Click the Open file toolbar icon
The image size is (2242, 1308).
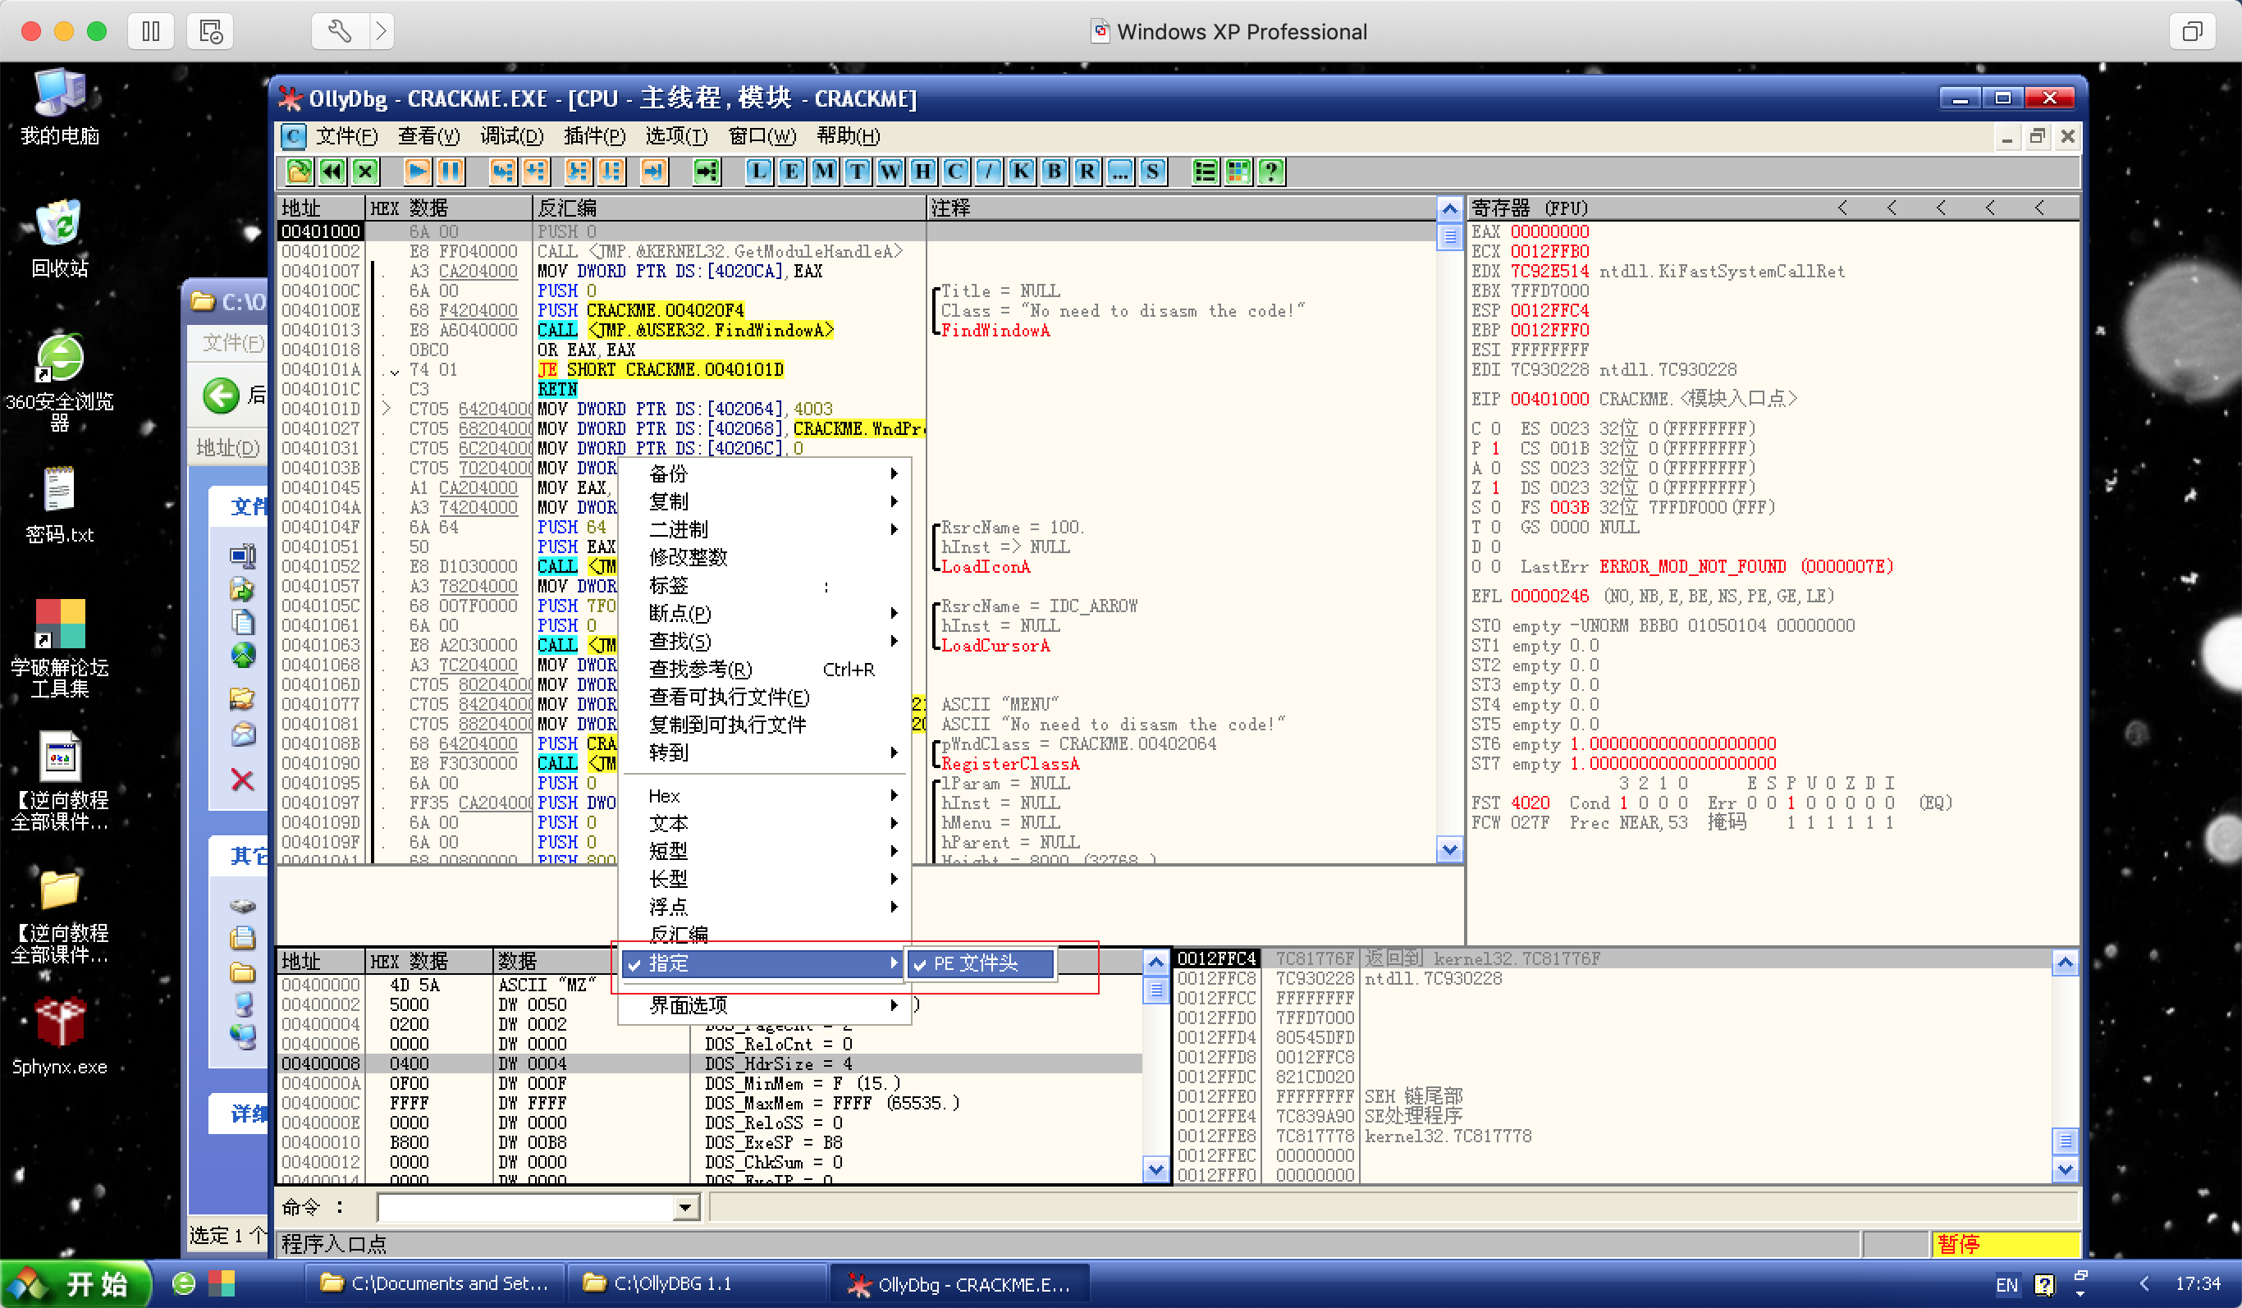coord(300,171)
